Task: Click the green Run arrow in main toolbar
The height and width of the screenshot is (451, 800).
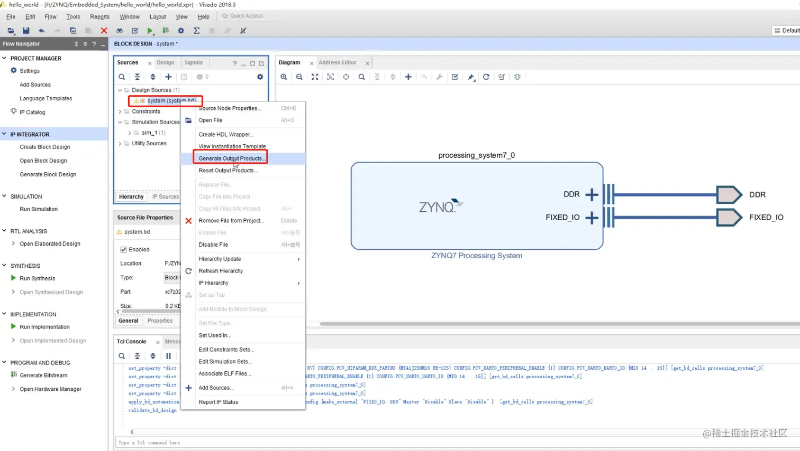Action: point(150,31)
